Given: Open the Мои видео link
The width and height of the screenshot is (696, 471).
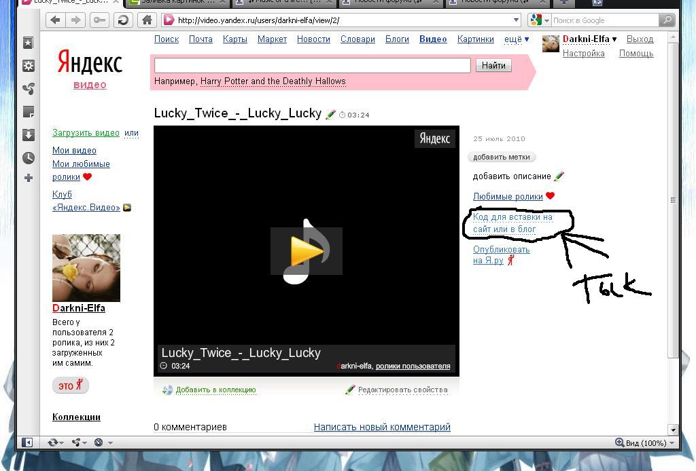Looking at the screenshot, I should 74,150.
